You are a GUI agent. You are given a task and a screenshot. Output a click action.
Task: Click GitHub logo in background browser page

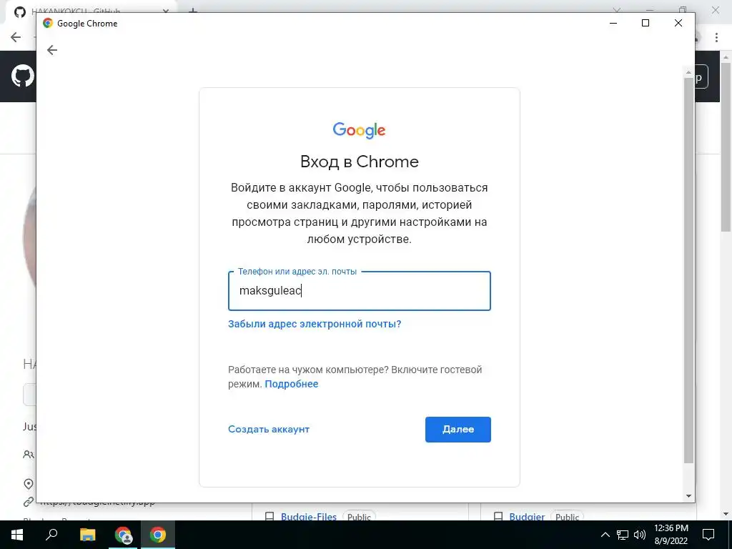(22, 76)
